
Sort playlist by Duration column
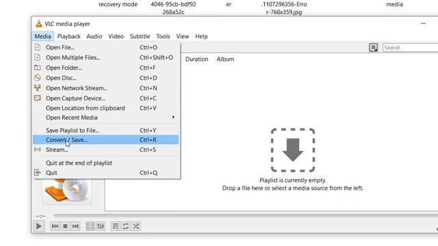coord(196,59)
